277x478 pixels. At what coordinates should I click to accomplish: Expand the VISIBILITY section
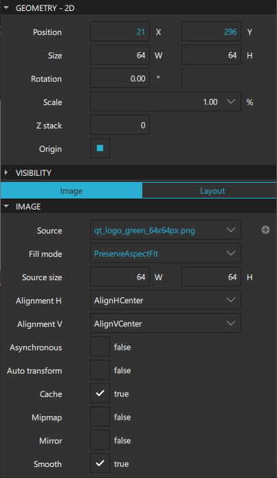click(6, 172)
